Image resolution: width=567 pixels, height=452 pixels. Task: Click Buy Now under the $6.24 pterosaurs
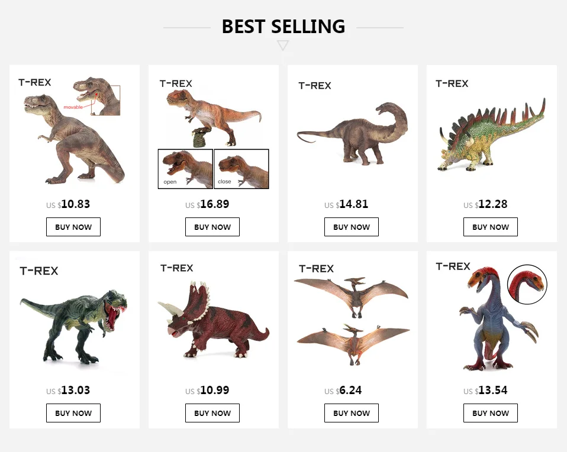click(x=352, y=413)
